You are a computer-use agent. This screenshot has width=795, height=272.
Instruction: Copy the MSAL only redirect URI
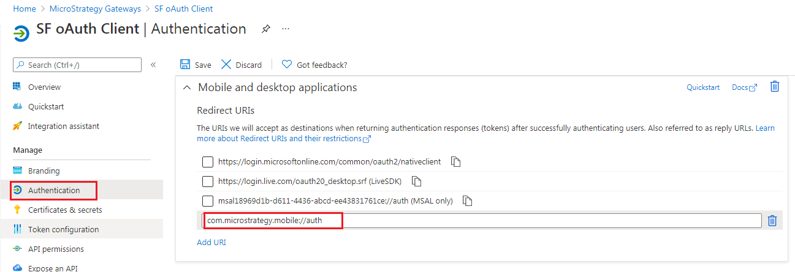468,201
